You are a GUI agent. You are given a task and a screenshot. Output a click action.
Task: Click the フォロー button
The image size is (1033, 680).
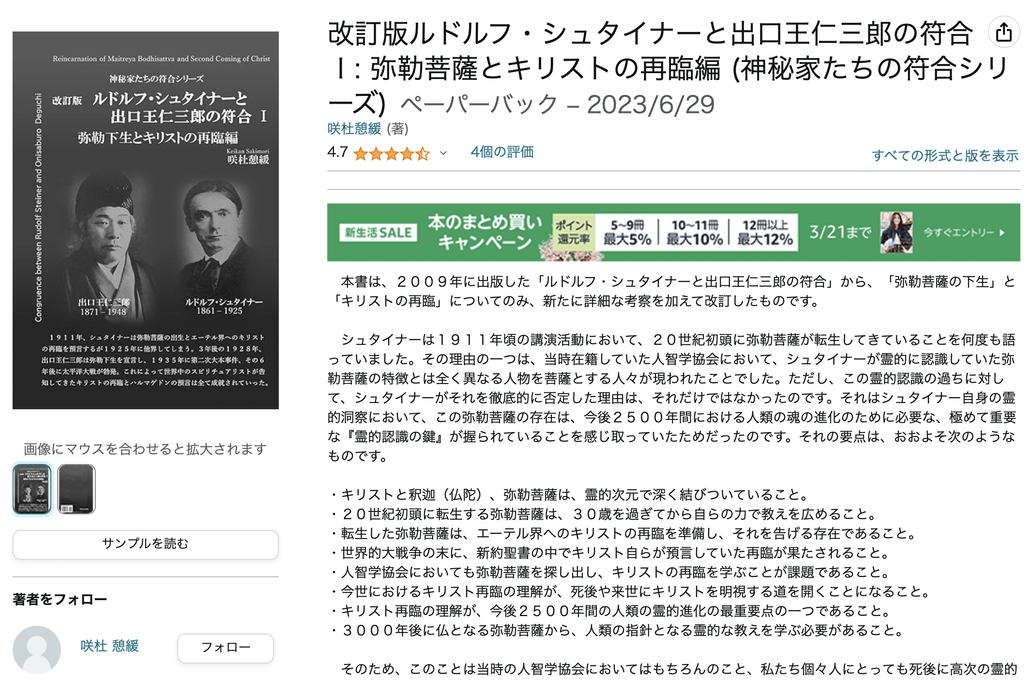[226, 648]
